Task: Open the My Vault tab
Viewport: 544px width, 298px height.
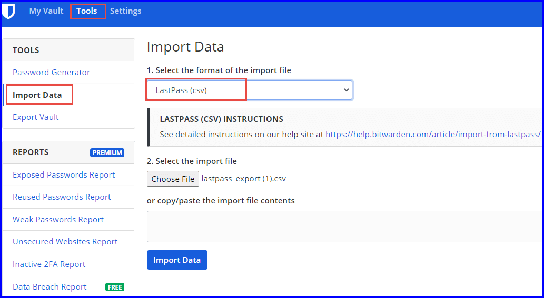Action: (46, 11)
